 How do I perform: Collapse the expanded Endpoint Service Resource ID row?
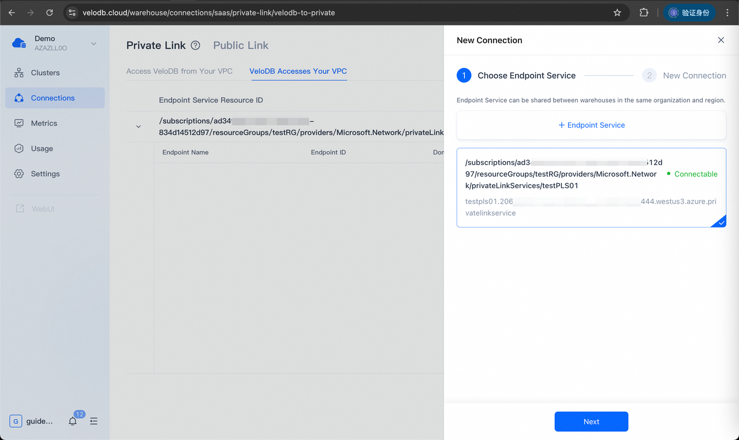pos(137,126)
